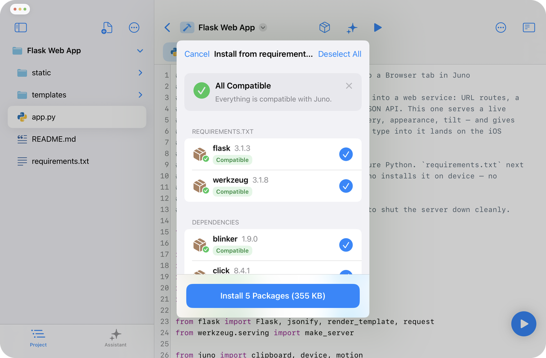Click the click 8.4.1 package name
This screenshot has width=546, height=358.
tap(231, 270)
